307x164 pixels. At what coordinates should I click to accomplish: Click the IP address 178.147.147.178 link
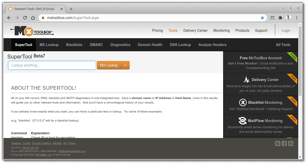pos(30,148)
